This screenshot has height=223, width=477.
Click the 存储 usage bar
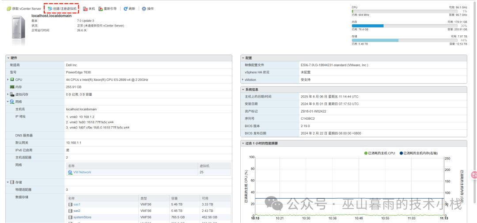[x=405, y=40]
